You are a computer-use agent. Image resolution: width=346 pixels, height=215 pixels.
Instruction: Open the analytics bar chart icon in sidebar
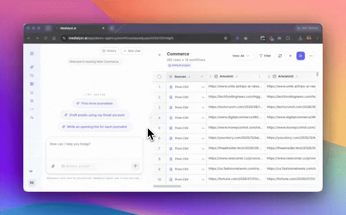point(32,92)
